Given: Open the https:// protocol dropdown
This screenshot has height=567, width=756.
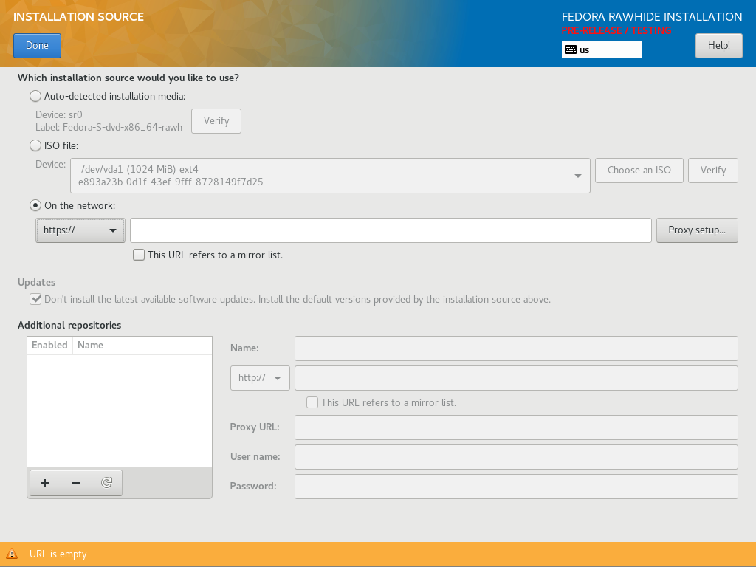Looking at the screenshot, I should coord(80,230).
